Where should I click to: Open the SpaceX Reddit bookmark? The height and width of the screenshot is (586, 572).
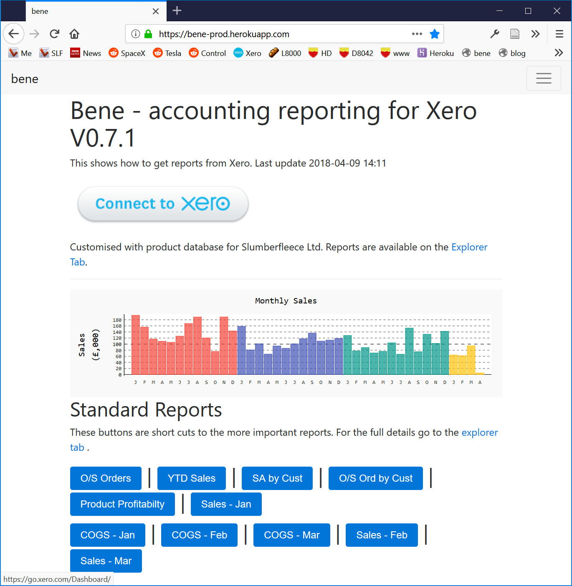pos(127,53)
